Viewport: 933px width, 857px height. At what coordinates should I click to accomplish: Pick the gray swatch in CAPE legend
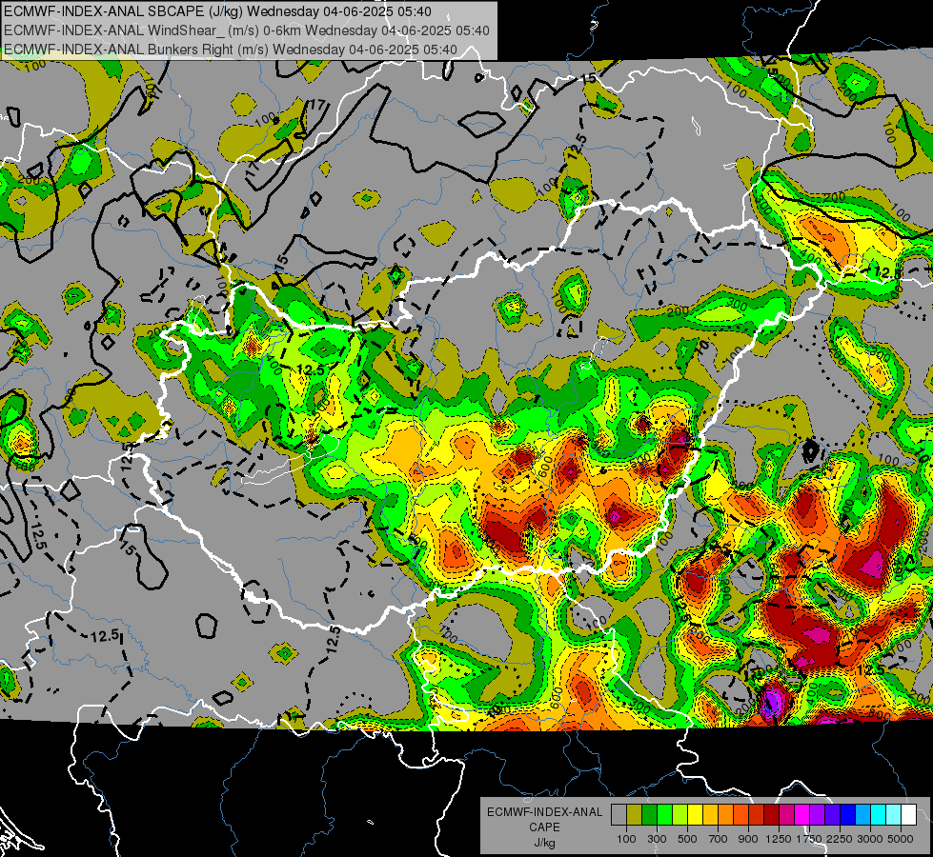(619, 815)
